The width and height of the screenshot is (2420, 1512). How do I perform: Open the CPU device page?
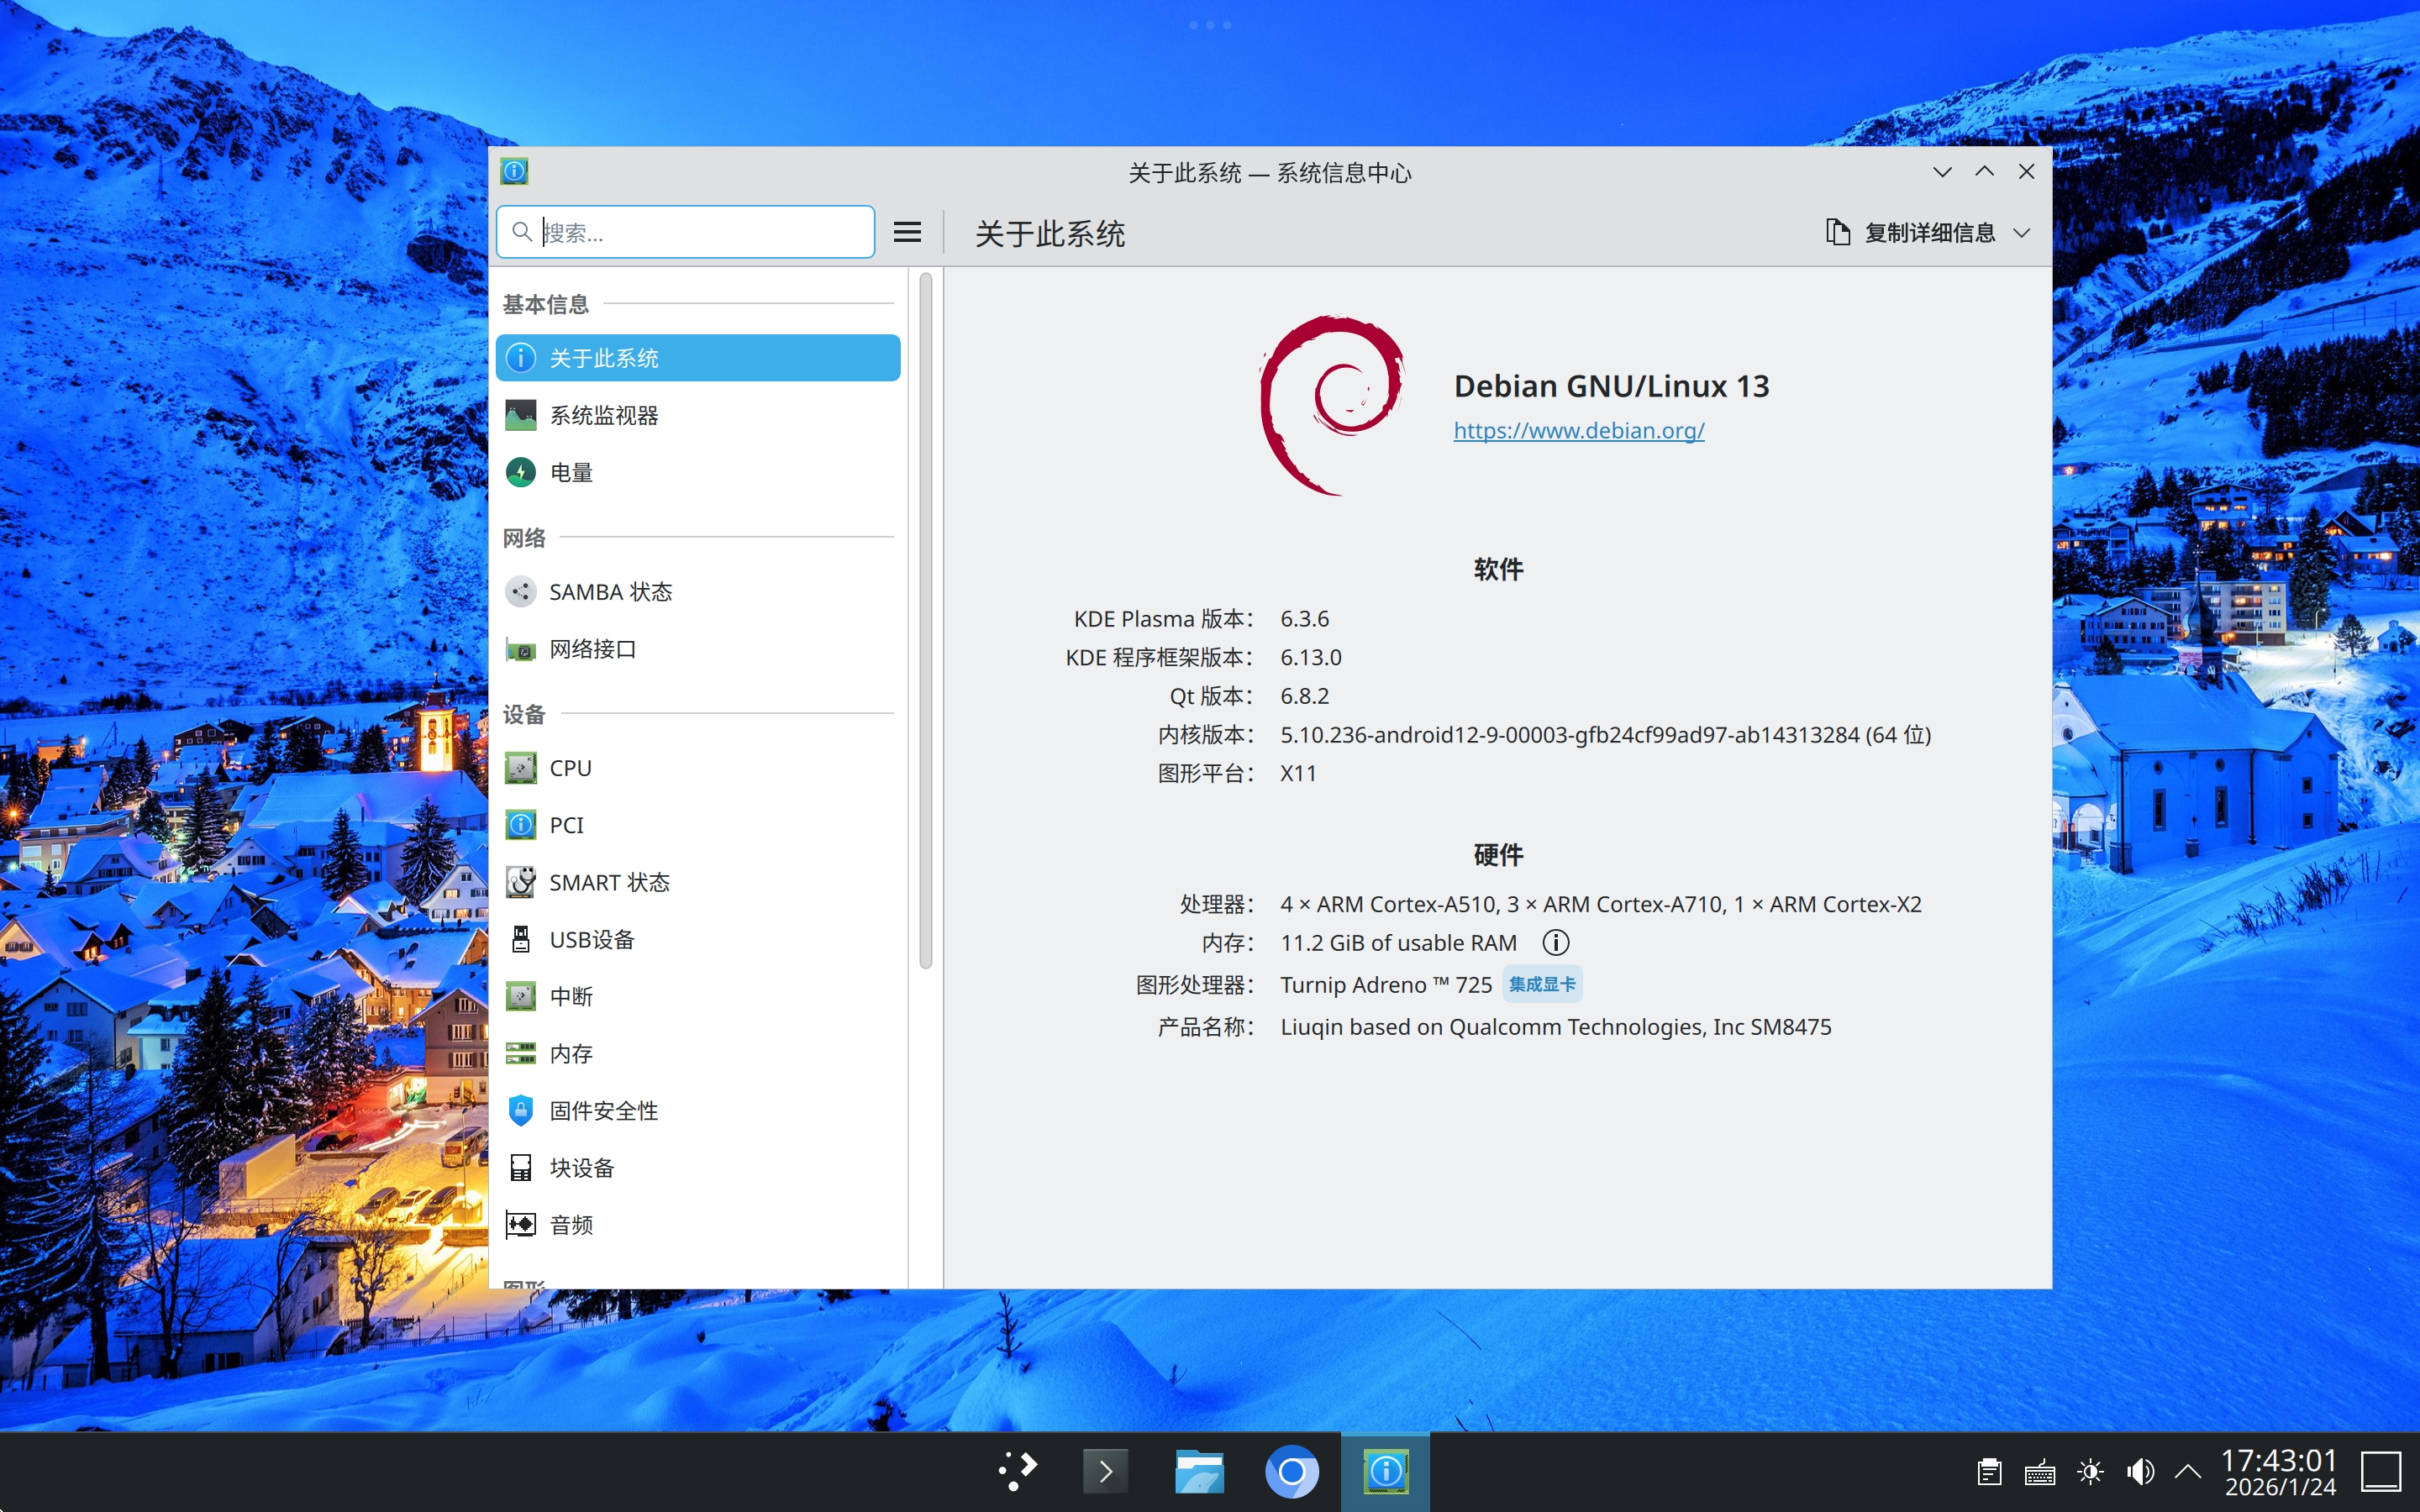tap(570, 768)
